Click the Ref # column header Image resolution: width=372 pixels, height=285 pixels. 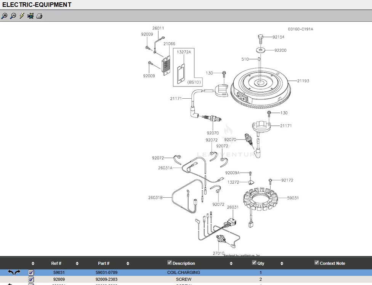click(56, 263)
